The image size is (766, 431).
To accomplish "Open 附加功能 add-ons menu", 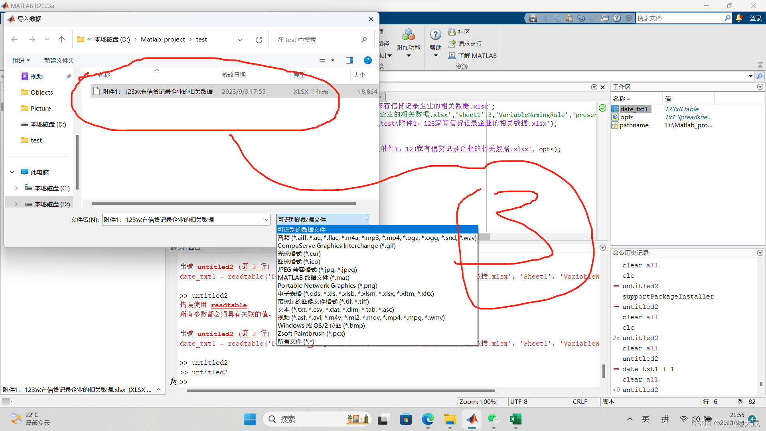I will pos(409,42).
